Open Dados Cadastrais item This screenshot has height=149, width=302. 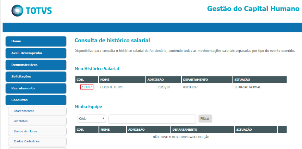click(37, 142)
